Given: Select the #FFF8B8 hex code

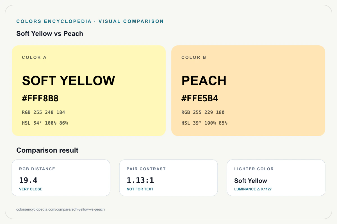Looking at the screenshot, I should click(x=40, y=99).
